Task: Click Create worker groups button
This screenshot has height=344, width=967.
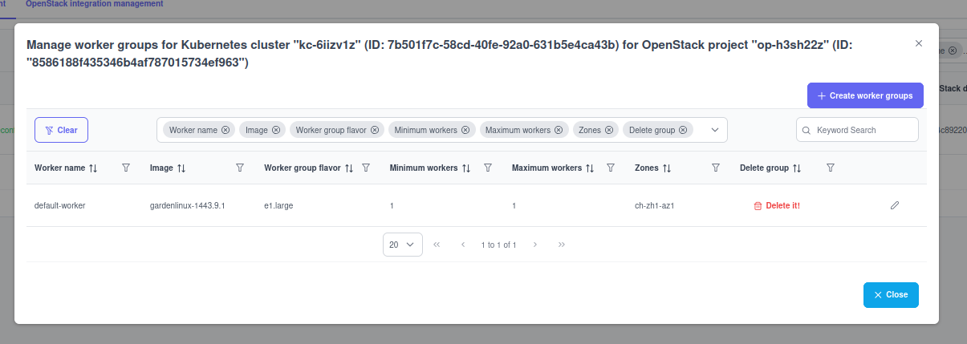Action: pos(865,95)
